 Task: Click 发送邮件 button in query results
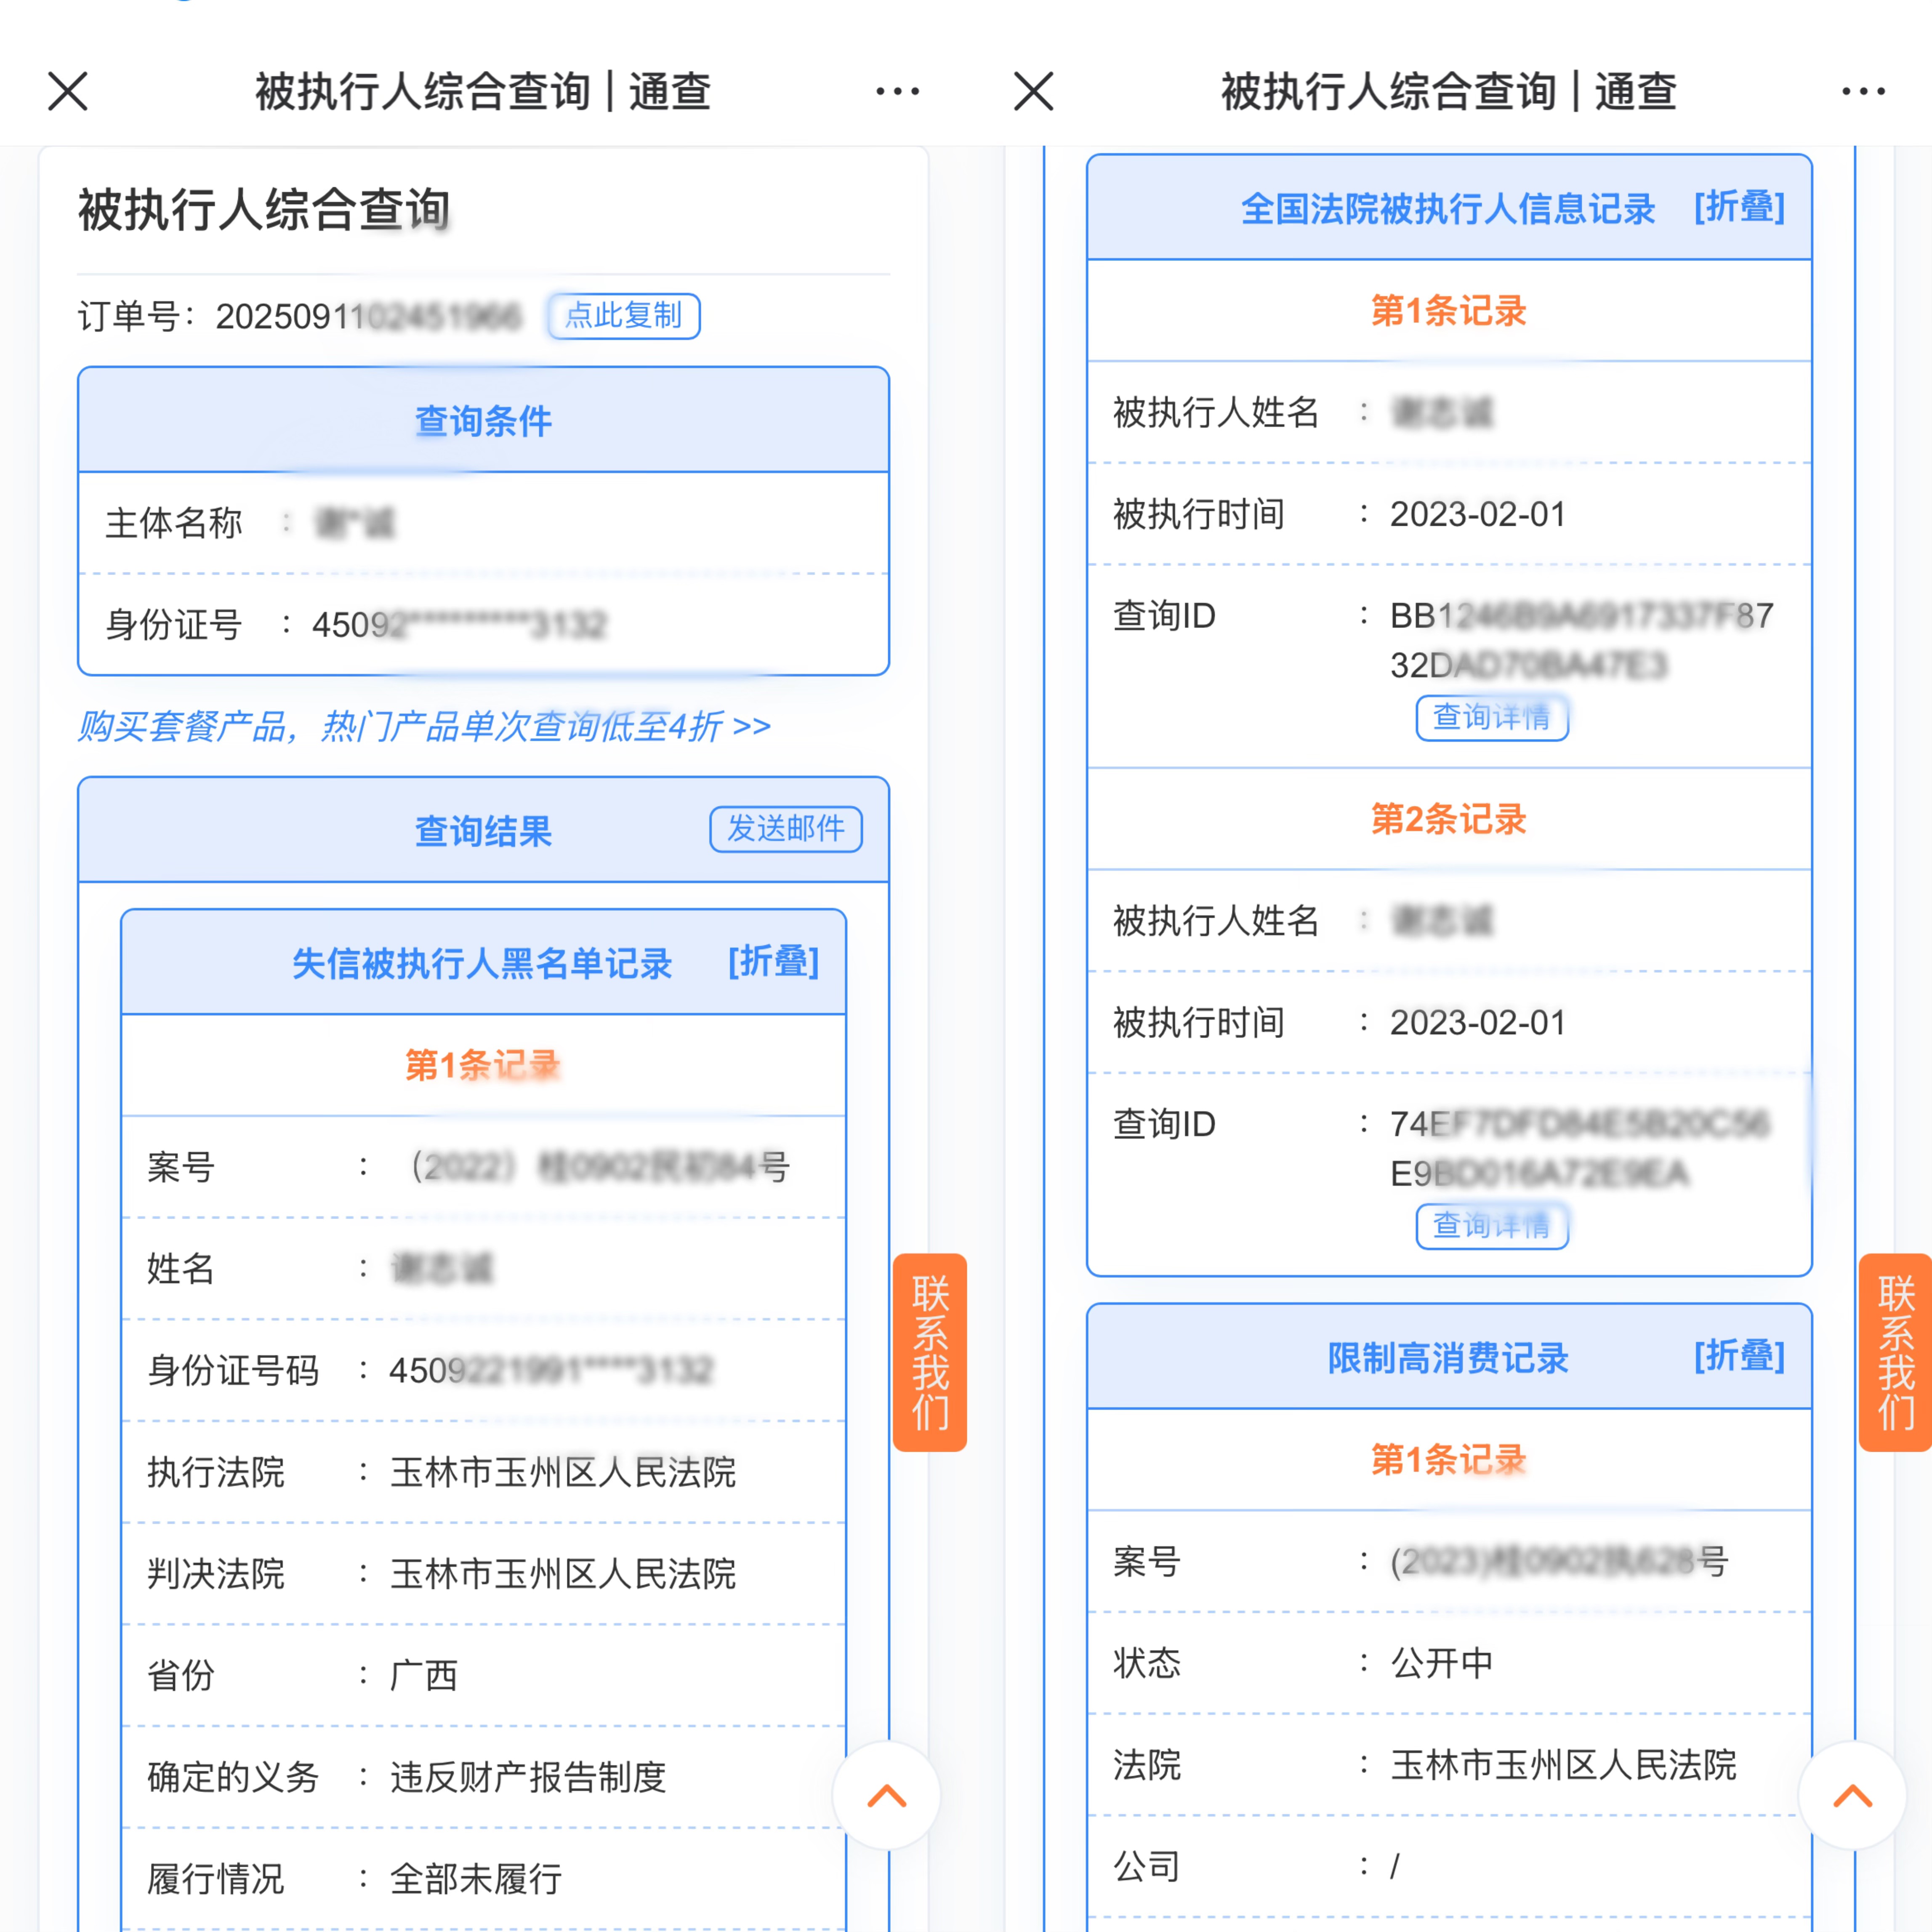(785, 829)
